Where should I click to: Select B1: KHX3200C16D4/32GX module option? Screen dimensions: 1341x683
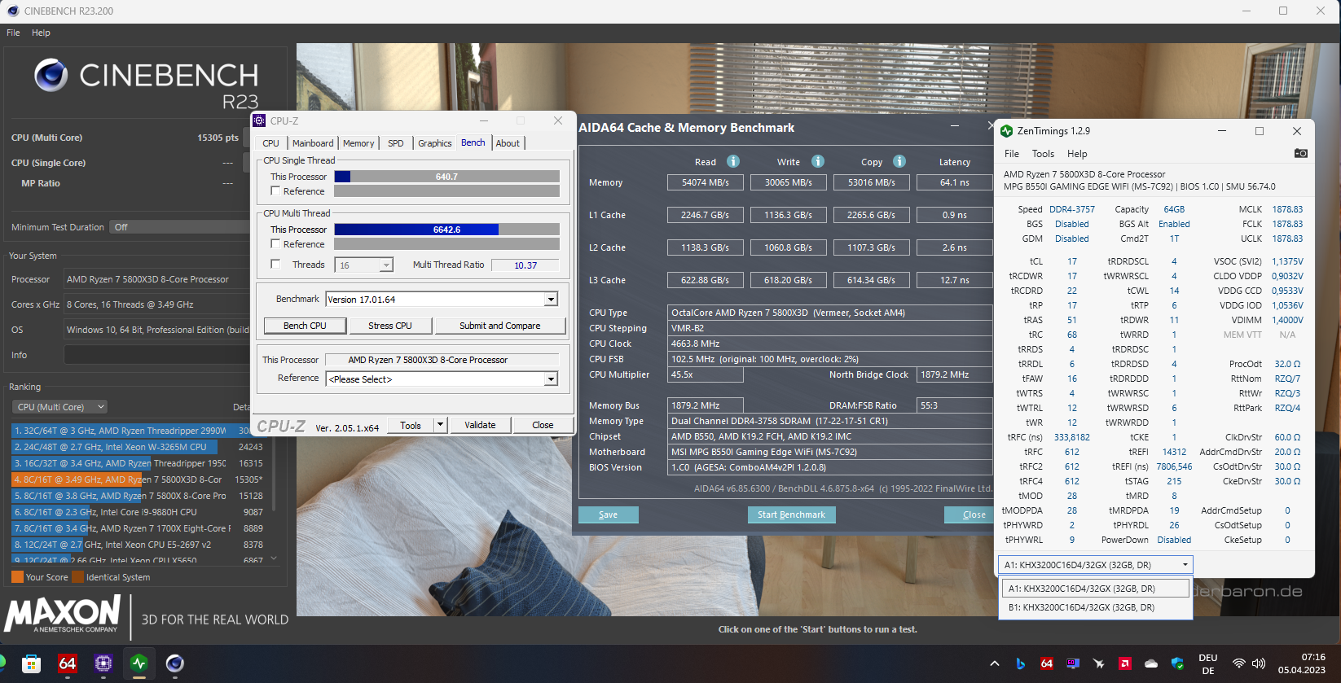(1096, 607)
